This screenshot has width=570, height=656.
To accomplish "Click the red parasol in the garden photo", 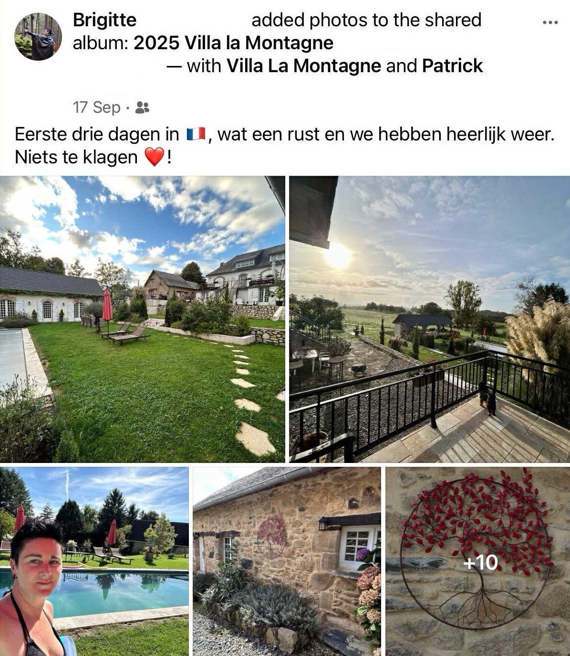I will (107, 306).
